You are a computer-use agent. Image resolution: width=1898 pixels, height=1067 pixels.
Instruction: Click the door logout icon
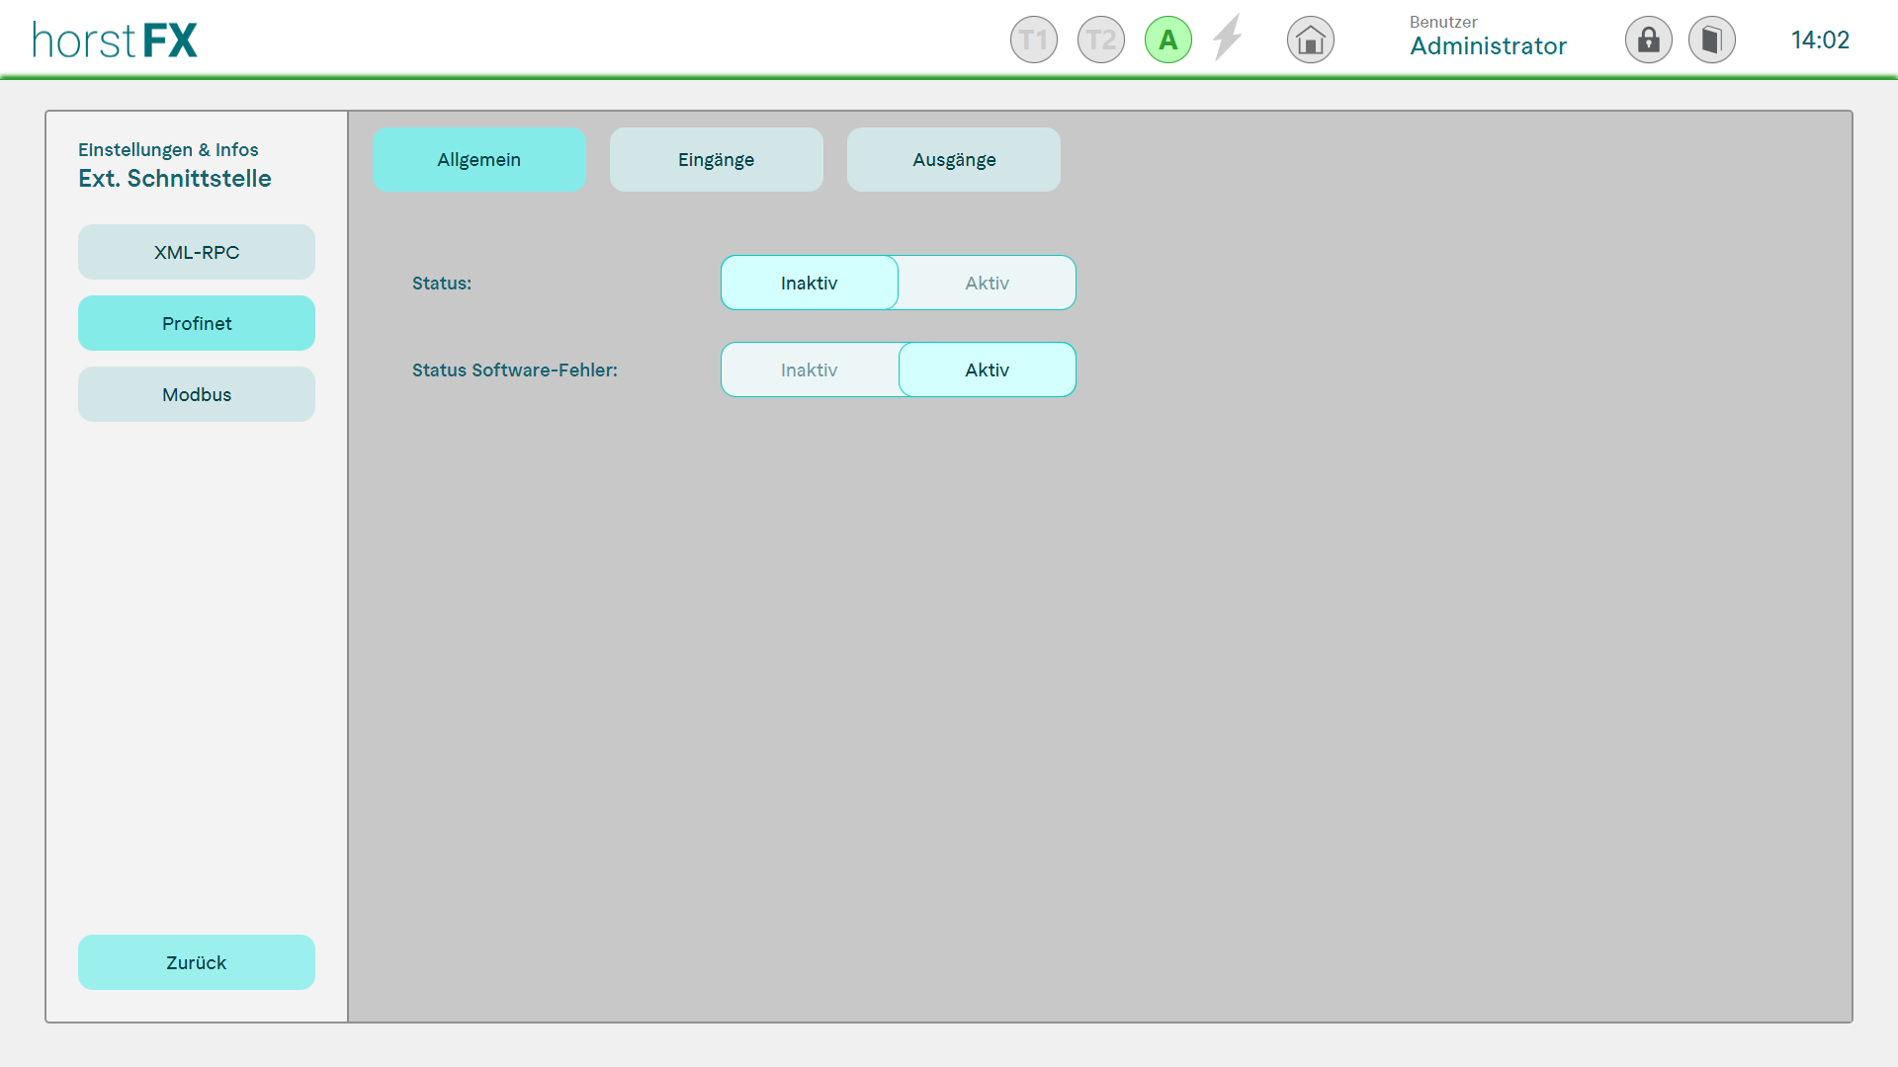[1711, 41]
